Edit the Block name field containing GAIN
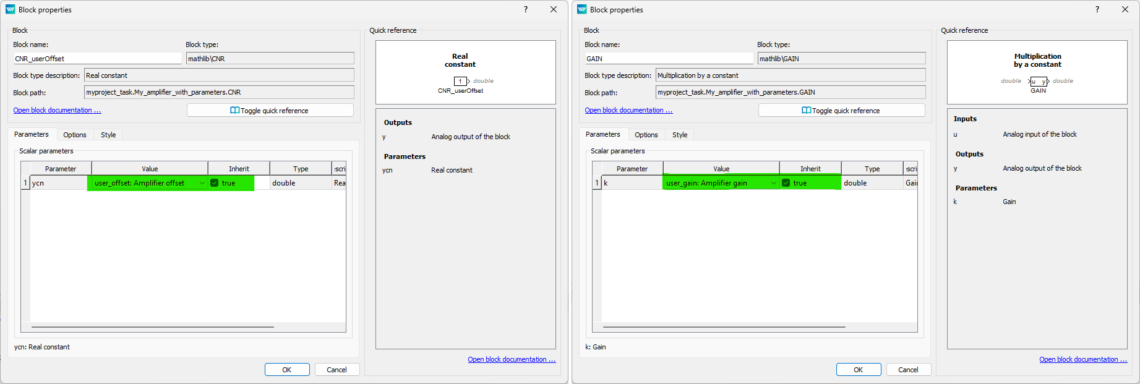The height and width of the screenshot is (384, 1140). click(669, 59)
